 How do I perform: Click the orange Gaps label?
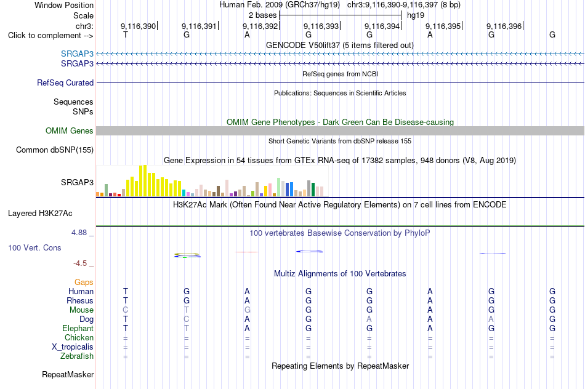pyautogui.click(x=84, y=283)
